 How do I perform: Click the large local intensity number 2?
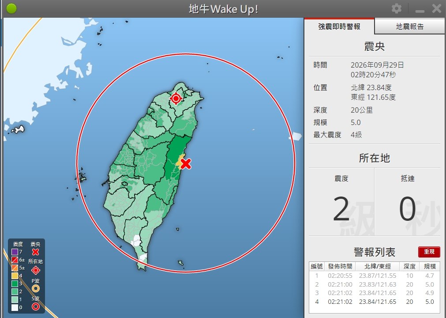(x=341, y=209)
